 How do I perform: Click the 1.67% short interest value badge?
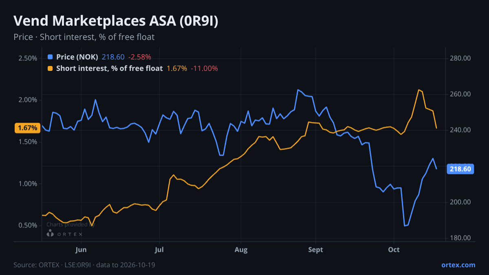[28, 128]
